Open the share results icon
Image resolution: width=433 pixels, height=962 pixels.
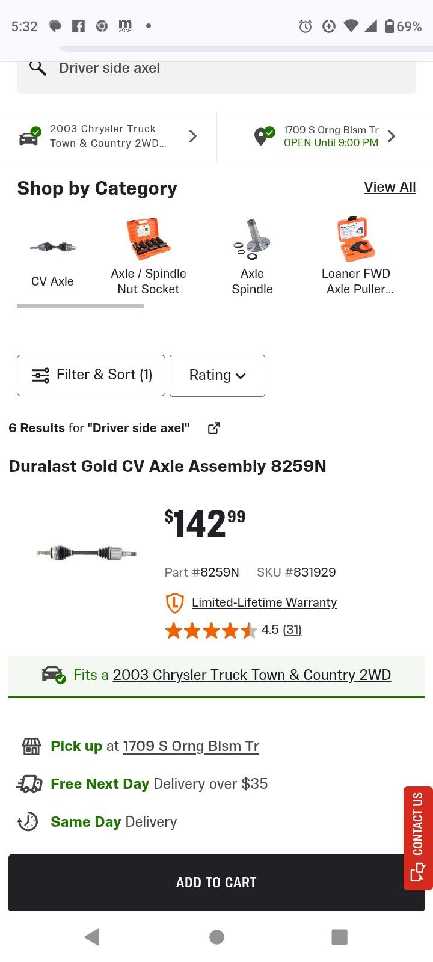213,428
